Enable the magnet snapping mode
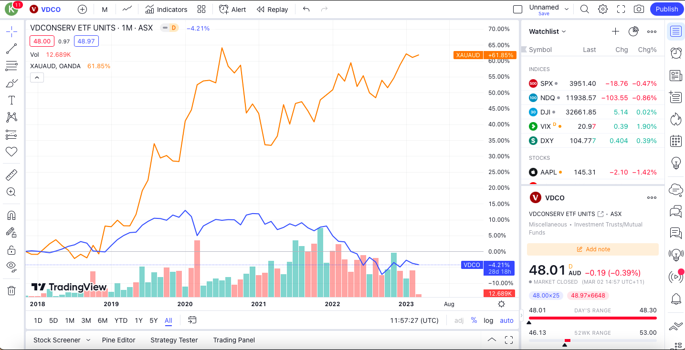685x350 pixels. click(11, 216)
